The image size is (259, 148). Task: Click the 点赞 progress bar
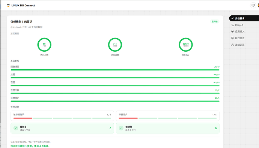click(x=115, y=78)
